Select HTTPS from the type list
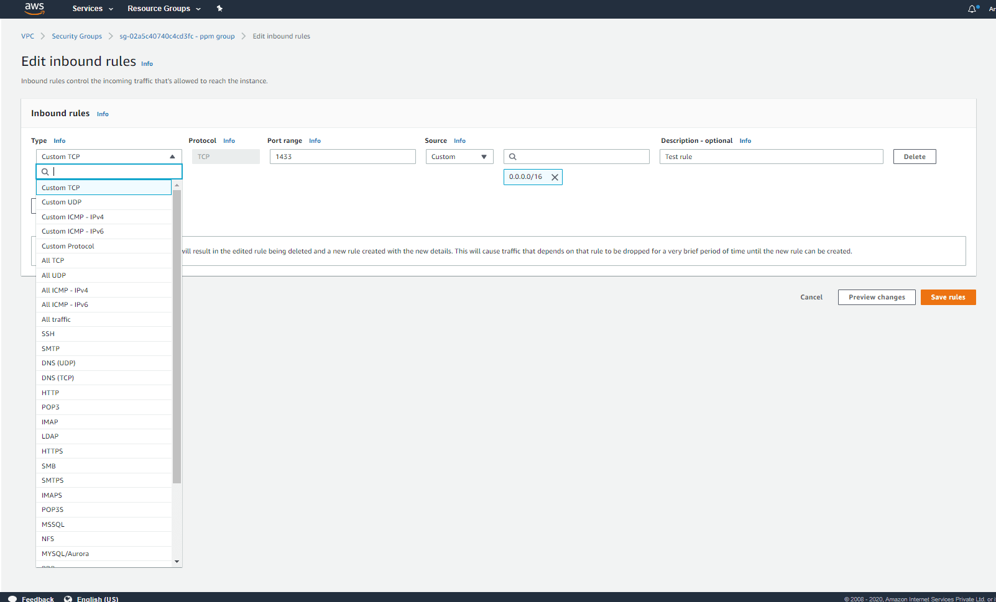996x602 pixels. pos(52,450)
